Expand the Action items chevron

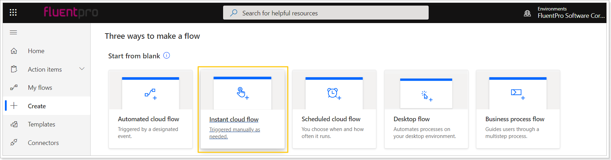click(82, 69)
